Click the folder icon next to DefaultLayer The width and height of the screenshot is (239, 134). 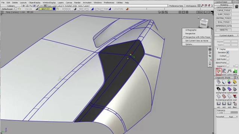pos(19,9)
